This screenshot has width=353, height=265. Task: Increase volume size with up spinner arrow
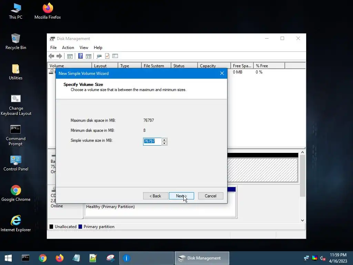[164, 140]
